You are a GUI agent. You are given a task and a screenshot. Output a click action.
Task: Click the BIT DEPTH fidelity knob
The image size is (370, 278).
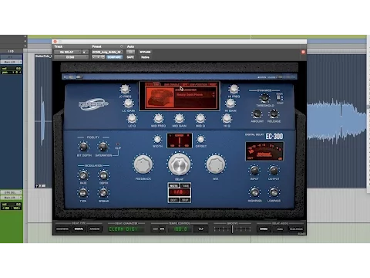point(83,147)
